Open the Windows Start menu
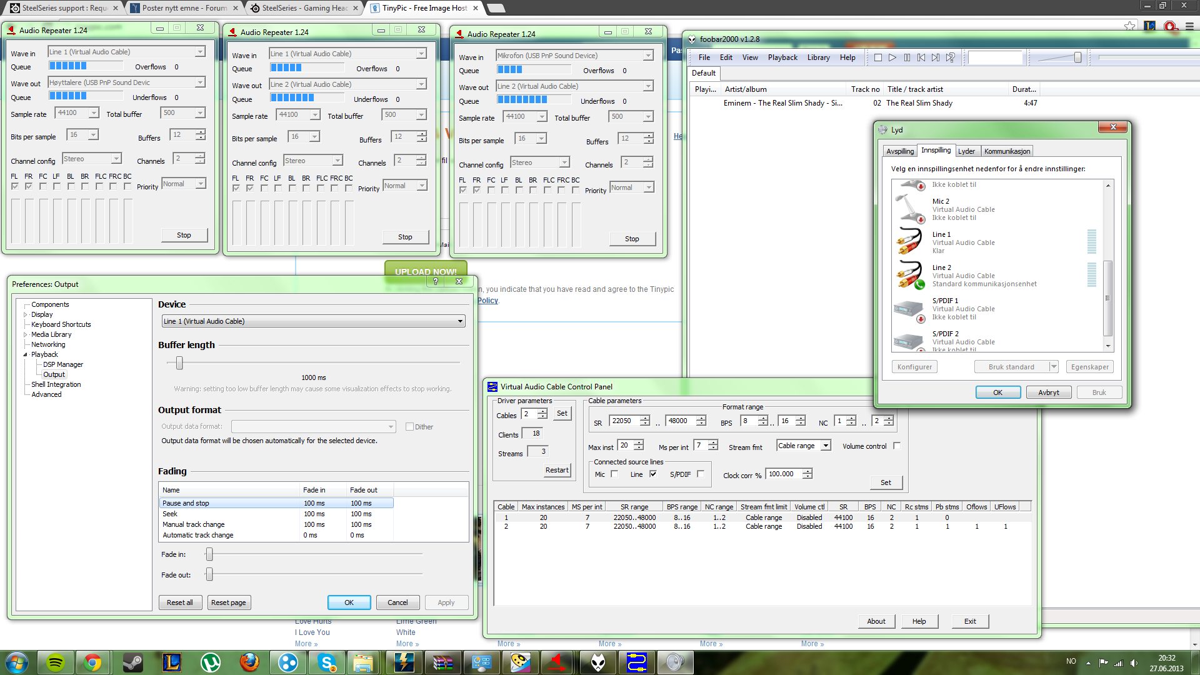The image size is (1200, 675). coord(17,662)
